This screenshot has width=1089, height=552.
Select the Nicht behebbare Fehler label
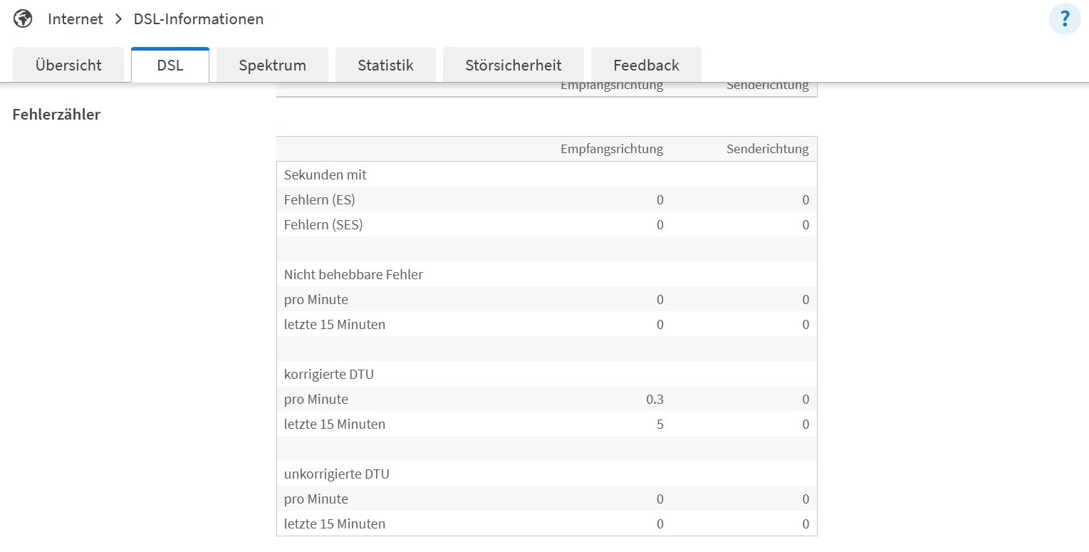353,274
